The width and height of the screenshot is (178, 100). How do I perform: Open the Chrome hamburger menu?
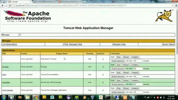(x=176, y=6)
